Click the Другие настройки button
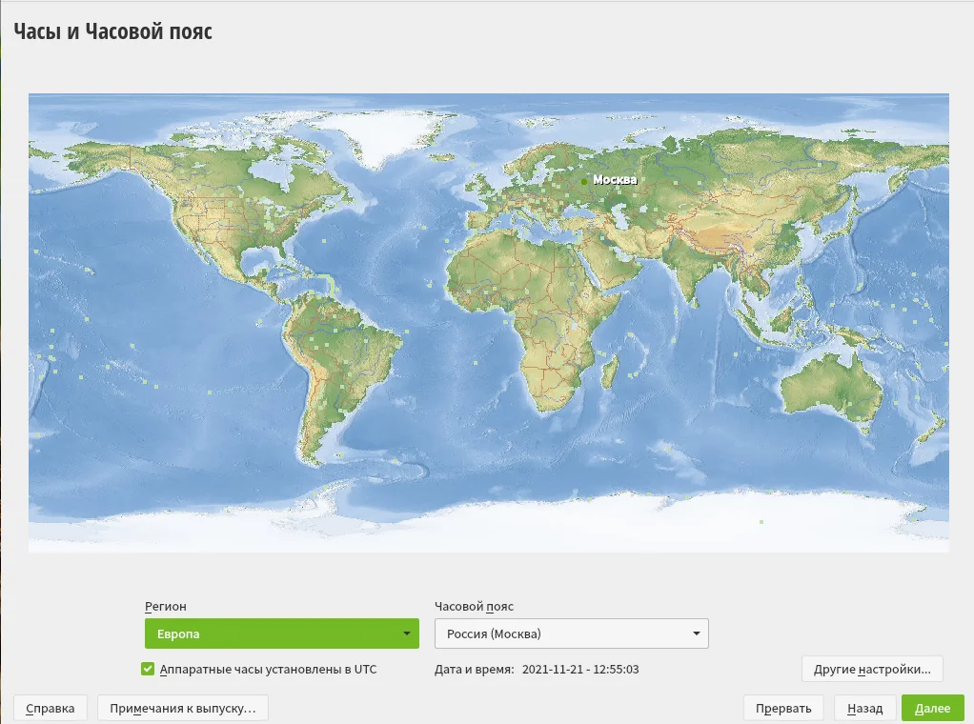 pos(872,669)
